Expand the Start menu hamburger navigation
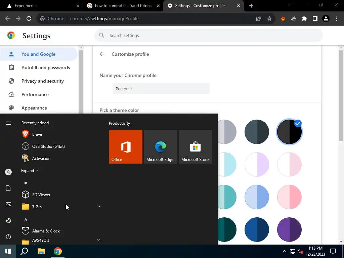The width and height of the screenshot is (344, 258). click(8, 123)
